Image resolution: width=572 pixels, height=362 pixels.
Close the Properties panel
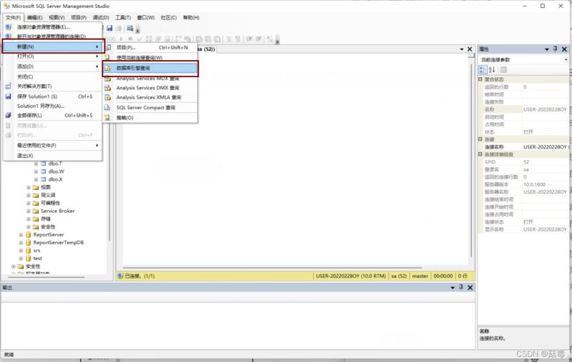pyautogui.click(x=564, y=49)
